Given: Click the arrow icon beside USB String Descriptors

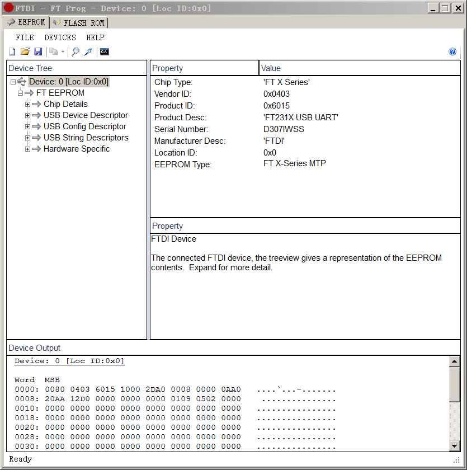Looking at the screenshot, I should click(x=36, y=138).
